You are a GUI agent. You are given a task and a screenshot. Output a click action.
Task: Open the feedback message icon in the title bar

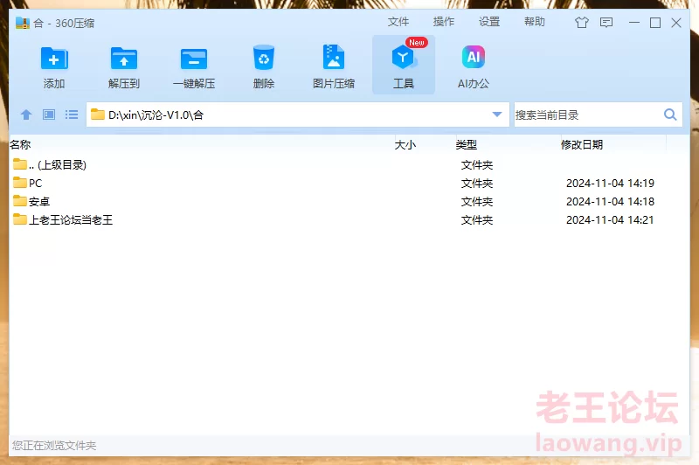[606, 23]
